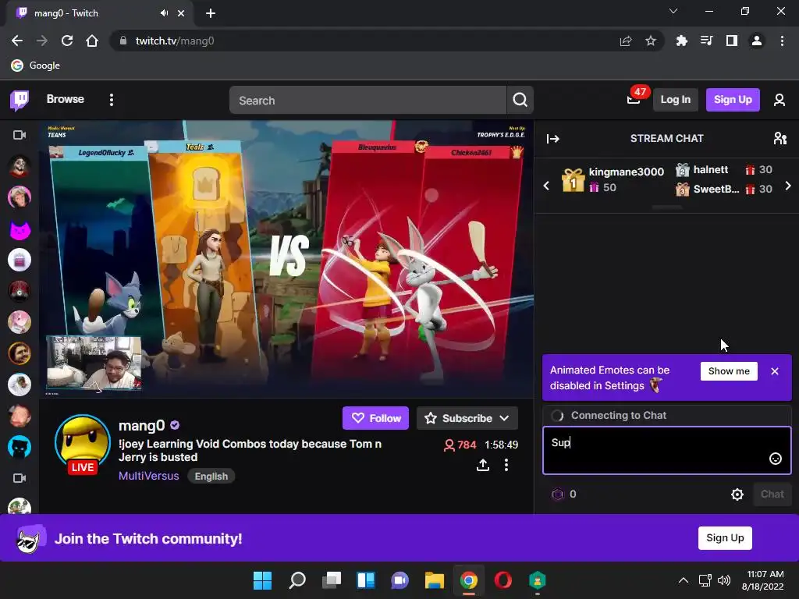Open the Twitch home logo
Viewport: 799px width, 599px height.
tap(20, 100)
